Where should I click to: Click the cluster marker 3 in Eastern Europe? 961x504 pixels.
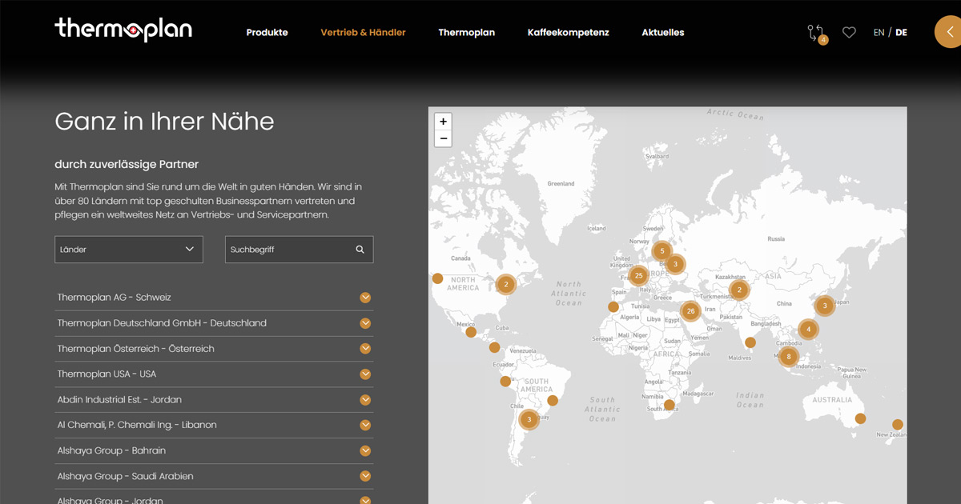pyautogui.click(x=675, y=263)
